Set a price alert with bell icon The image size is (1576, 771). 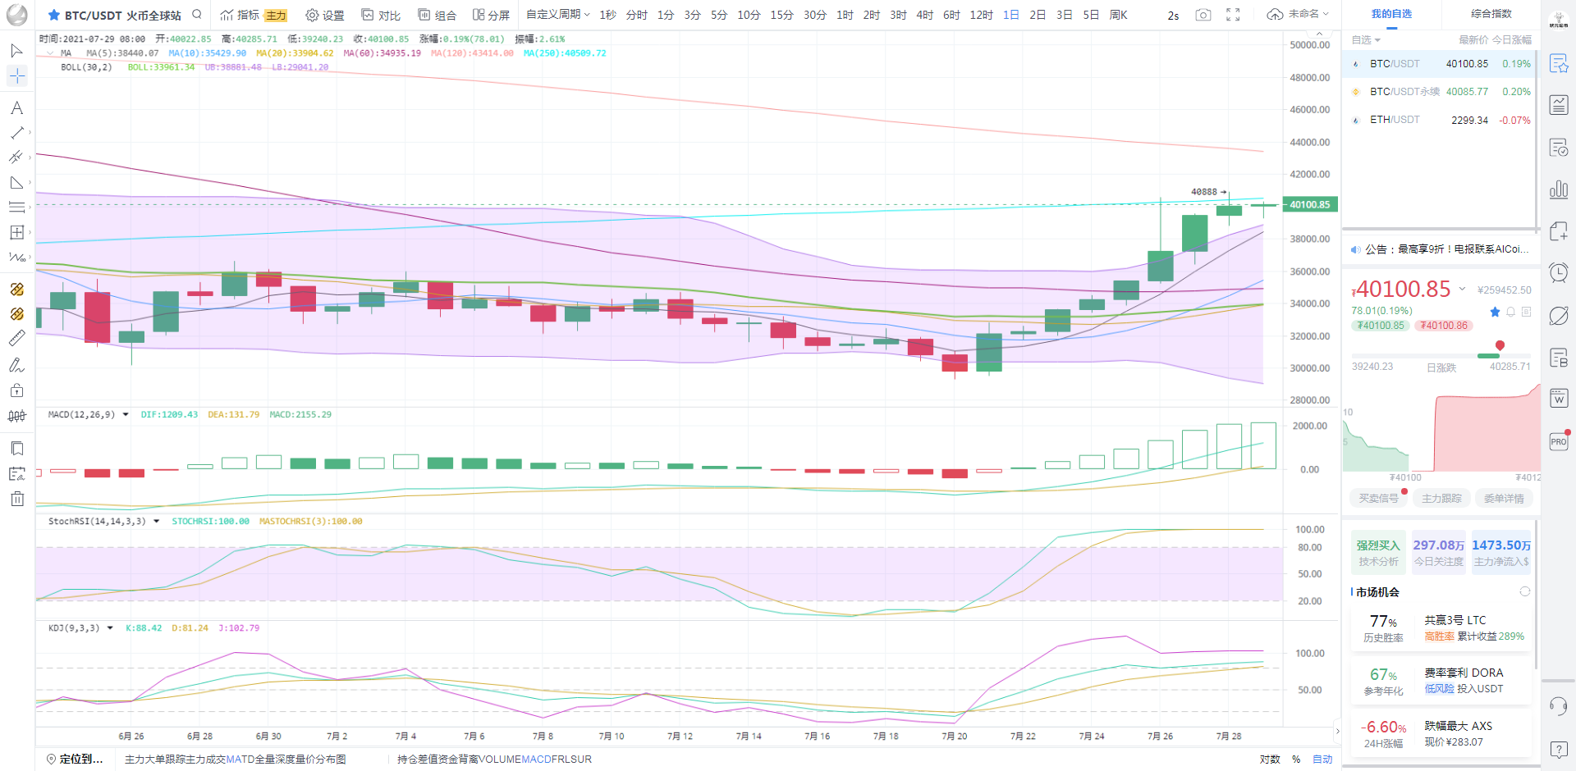[x=1510, y=312]
